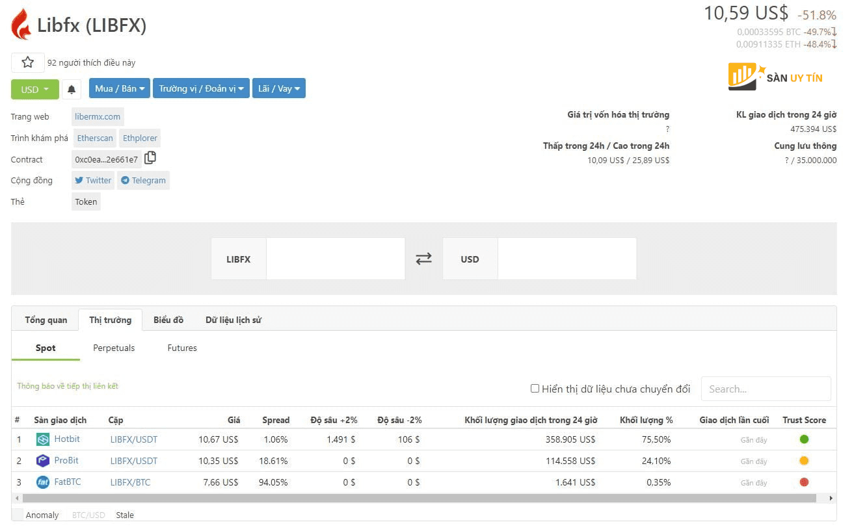
Task: Click '92 người thích điều này' text
Action: (x=92, y=63)
